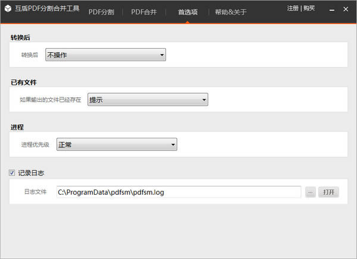Click the 注册 link

[293, 8]
